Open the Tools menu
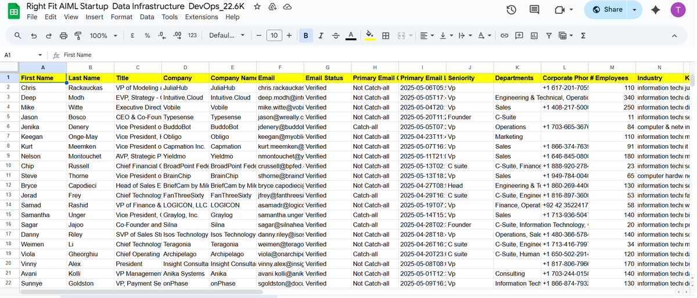This screenshot has height=298, width=697. point(170,17)
